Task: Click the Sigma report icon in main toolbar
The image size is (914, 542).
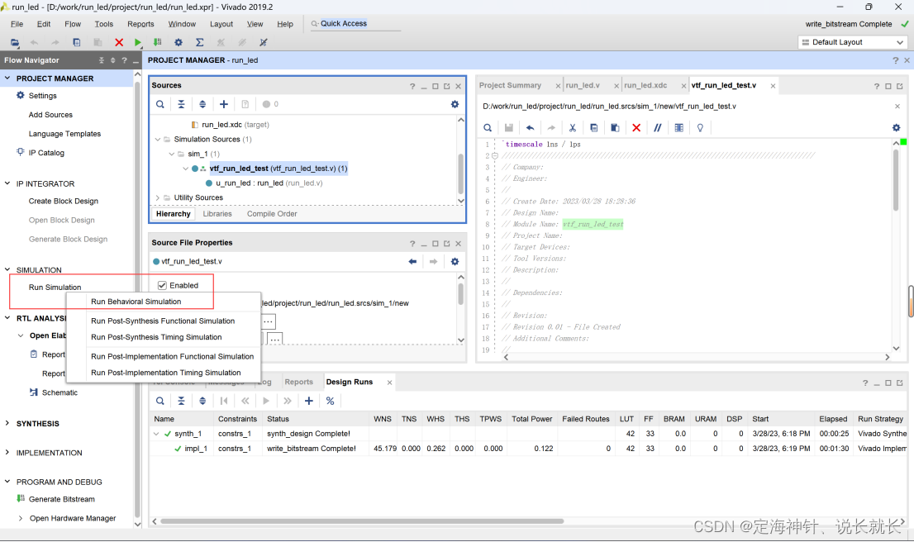Action: (199, 42)
